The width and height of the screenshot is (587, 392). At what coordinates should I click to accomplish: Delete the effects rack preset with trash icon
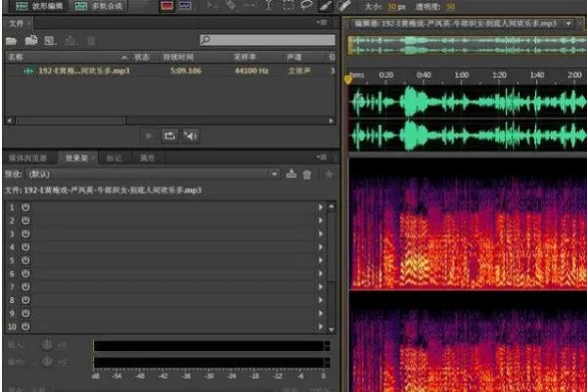[306, 174]
